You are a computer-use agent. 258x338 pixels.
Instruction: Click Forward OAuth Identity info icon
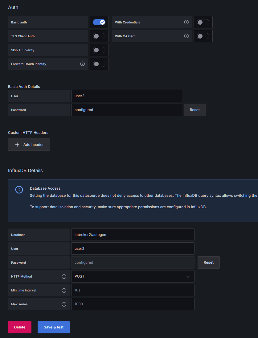(x=82, y=64)
